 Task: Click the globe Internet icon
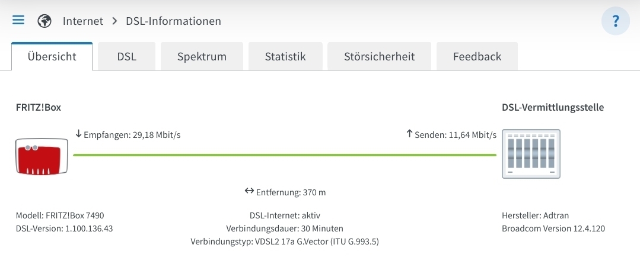click(44, 21)
